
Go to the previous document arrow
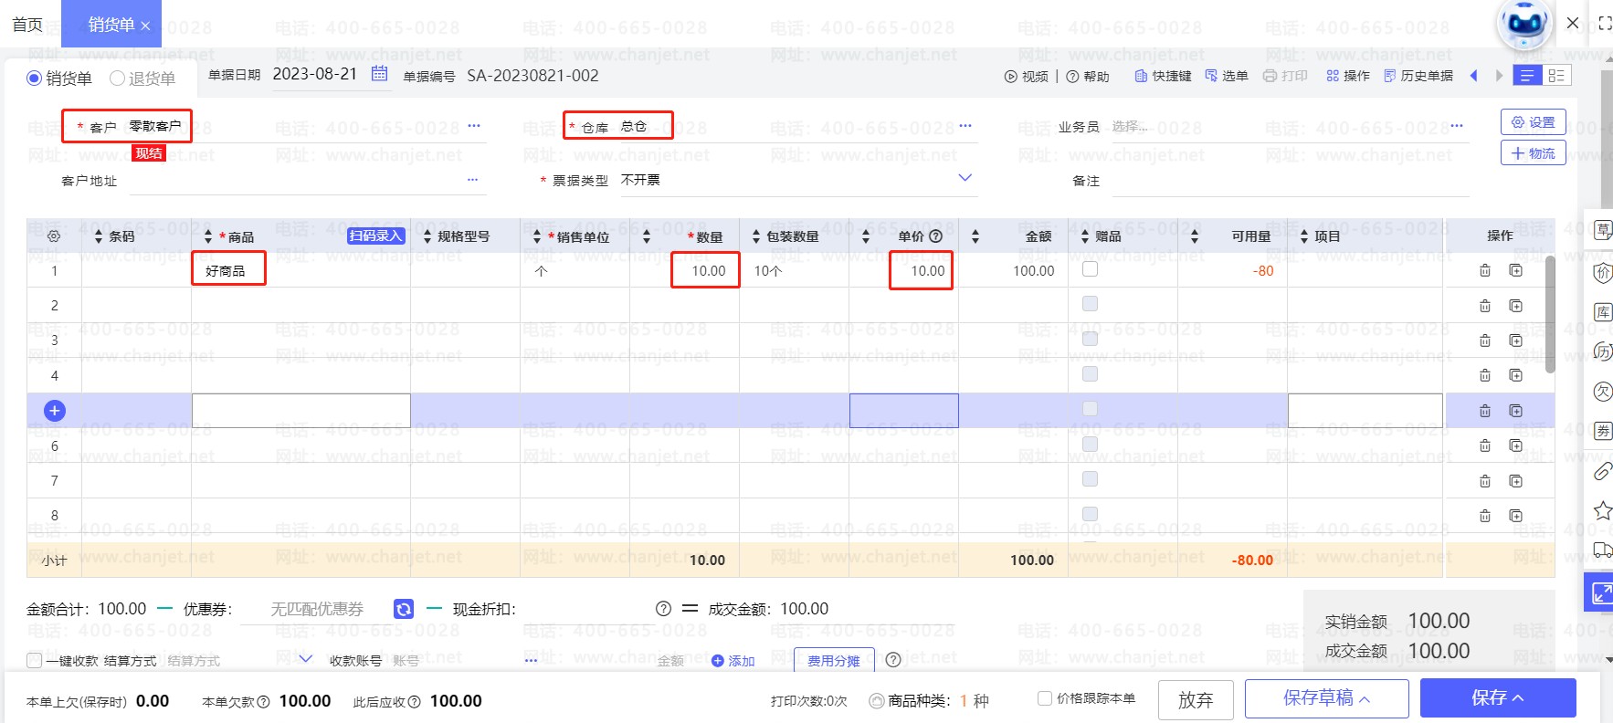pos(1474,76)
